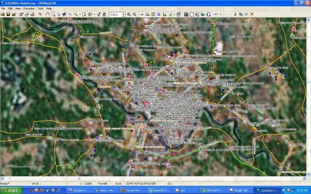The image size is (311, 194).
Task: Expand the undo history dropdown arrow
Action: (x=220, y=14)
